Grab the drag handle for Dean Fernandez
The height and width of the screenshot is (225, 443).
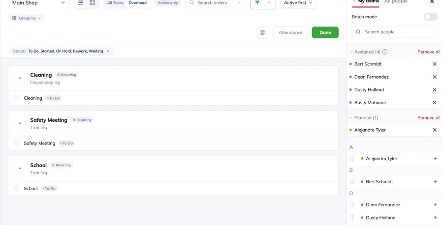[352, 205]
